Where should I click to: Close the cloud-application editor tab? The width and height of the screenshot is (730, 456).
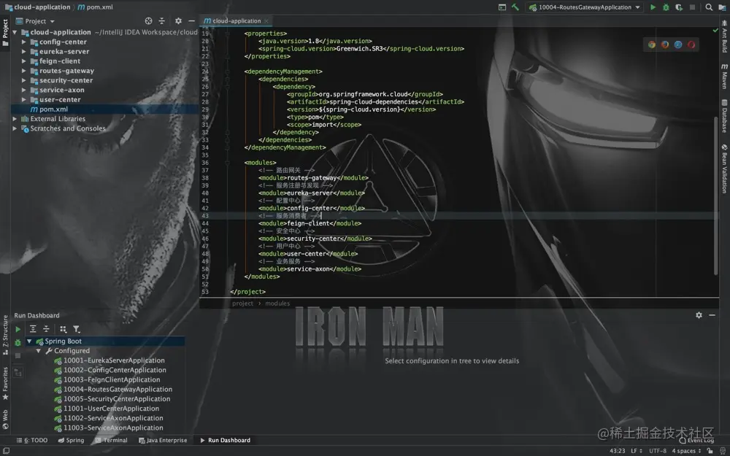click(x=266, y=21)
